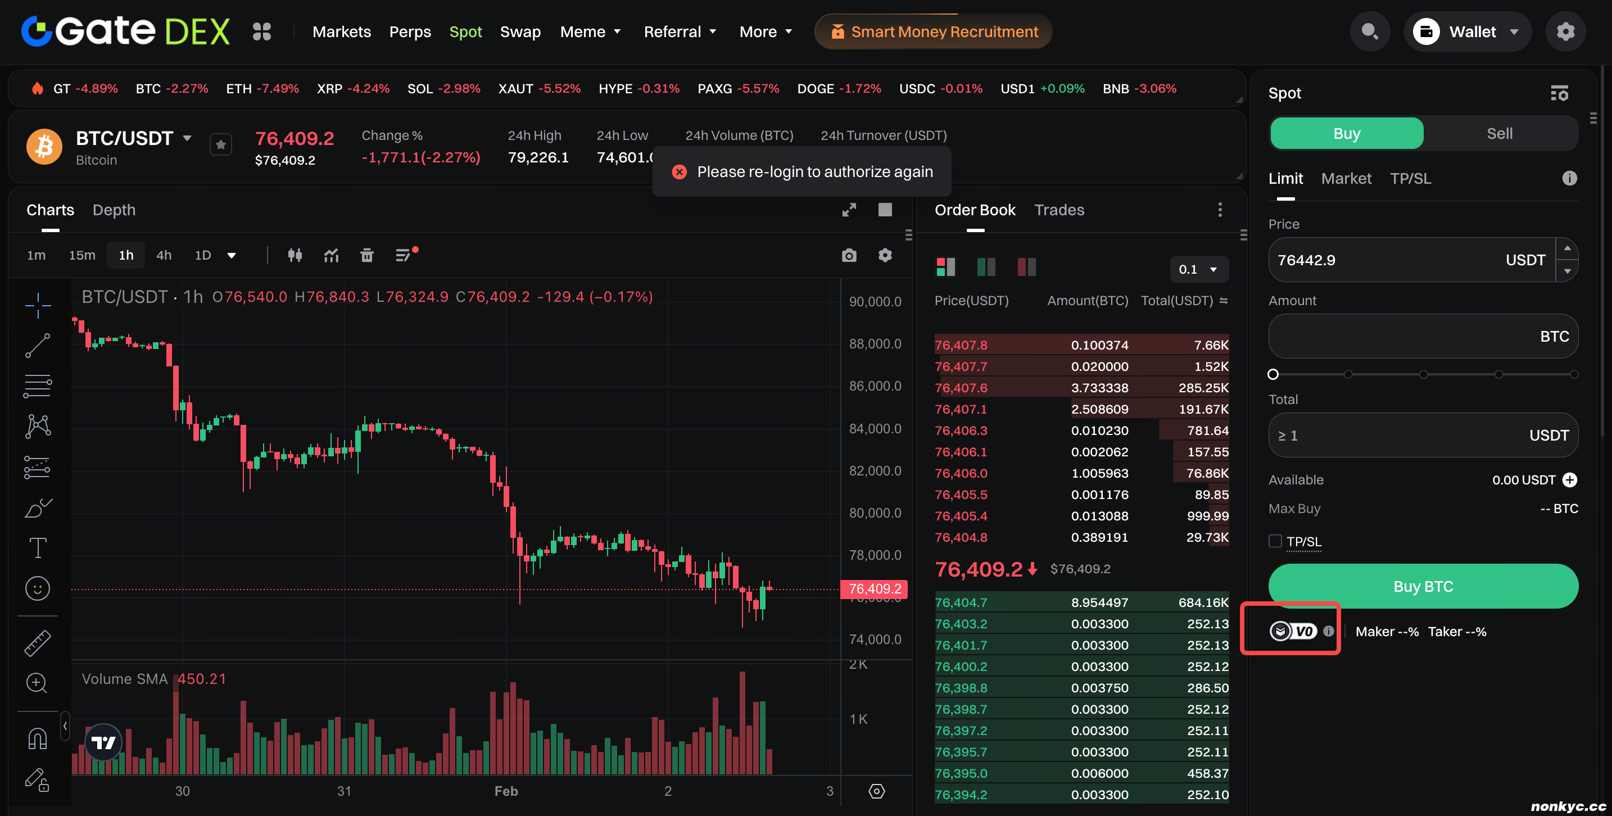Show only buy orders view
Viewport: 1612px width, 816px height.
pos(986,267)
